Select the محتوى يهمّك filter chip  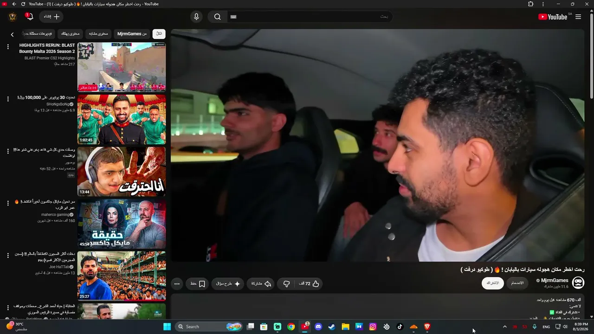(71, 34)
